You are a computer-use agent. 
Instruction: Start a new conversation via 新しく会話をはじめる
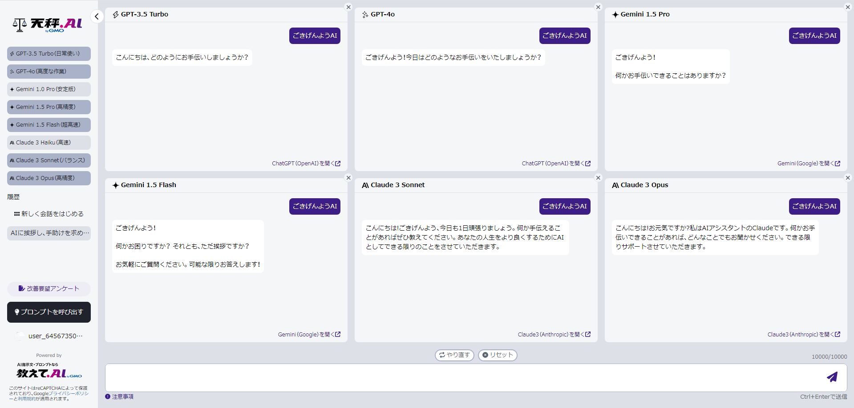(49, 214)
